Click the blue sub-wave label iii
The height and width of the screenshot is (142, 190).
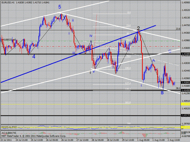pos(74,53)
